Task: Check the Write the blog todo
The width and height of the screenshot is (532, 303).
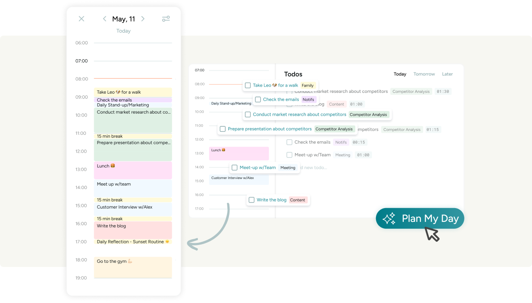Action: pyautogui.click(x=251, y=200)
